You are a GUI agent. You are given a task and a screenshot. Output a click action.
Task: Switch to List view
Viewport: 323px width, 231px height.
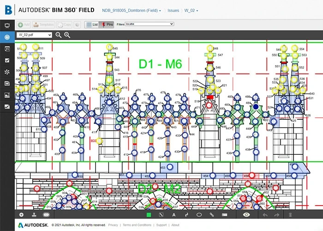click(92, 24)
